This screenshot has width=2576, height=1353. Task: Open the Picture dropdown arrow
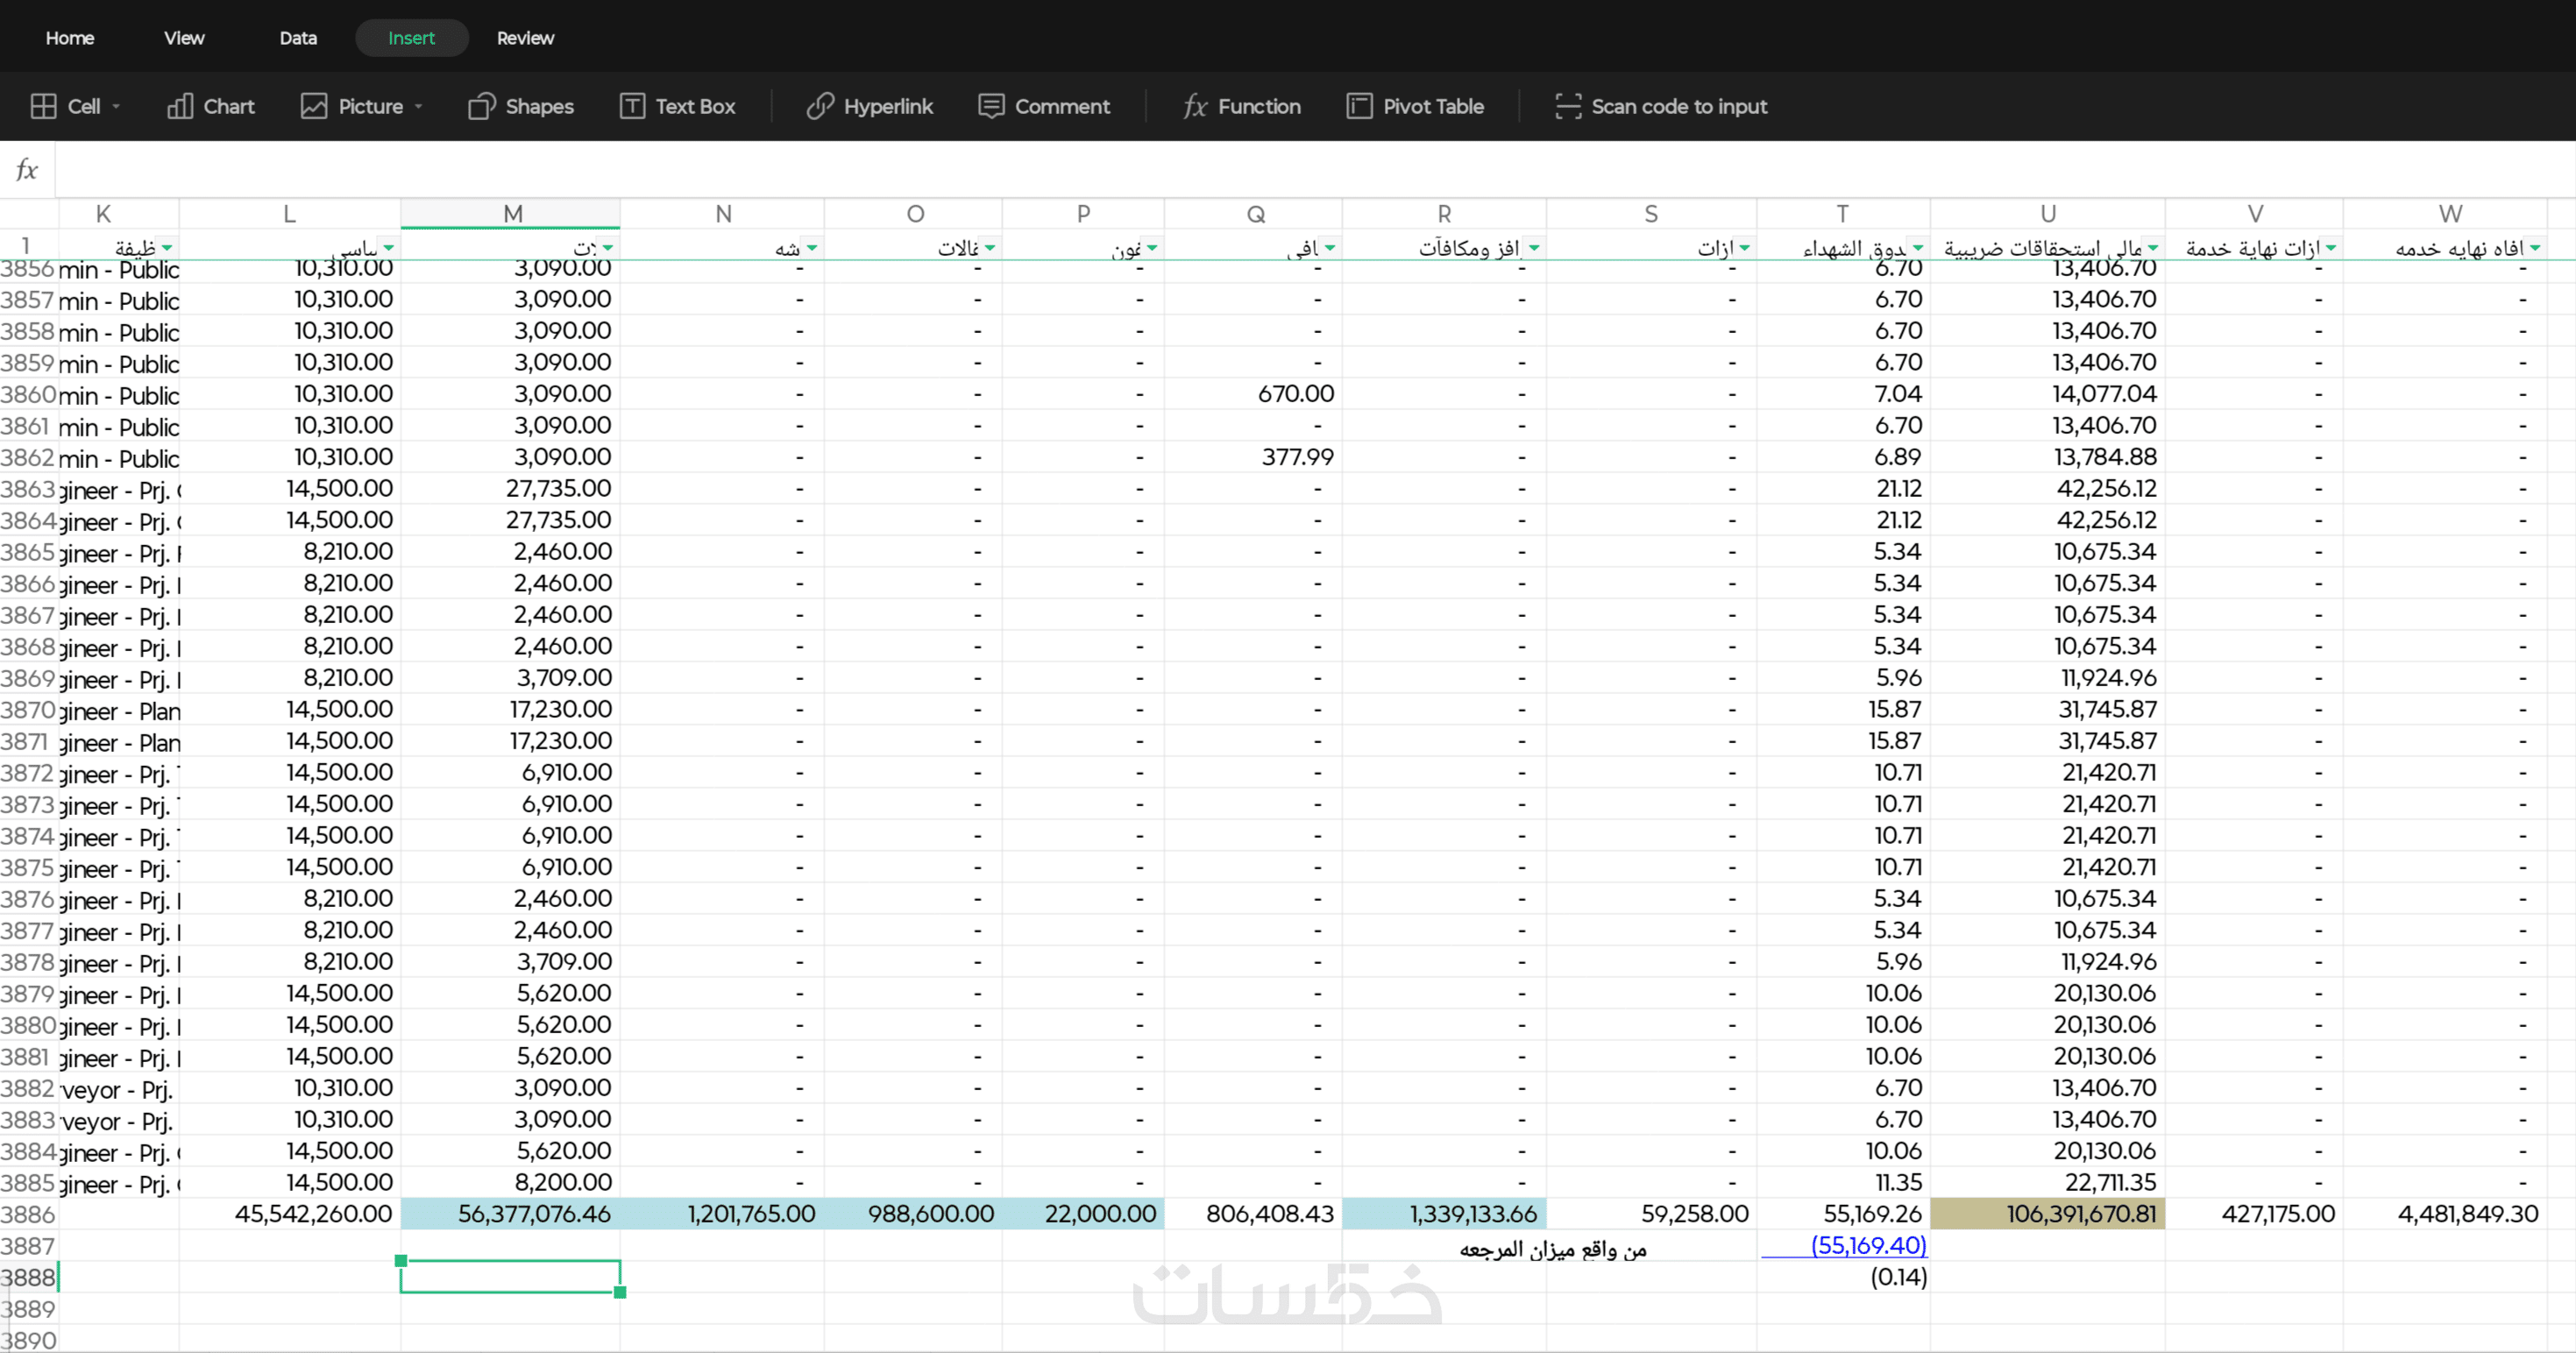pos(418,106)
